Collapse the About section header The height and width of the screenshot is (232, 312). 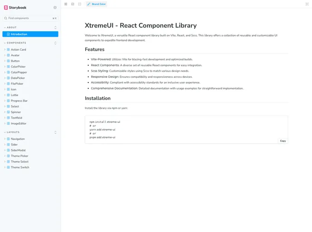pos(12,28)
